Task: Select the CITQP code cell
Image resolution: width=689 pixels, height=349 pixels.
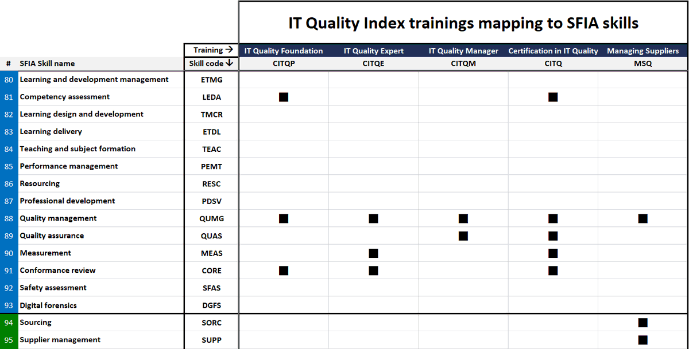Action: click(x=284, y=64)
